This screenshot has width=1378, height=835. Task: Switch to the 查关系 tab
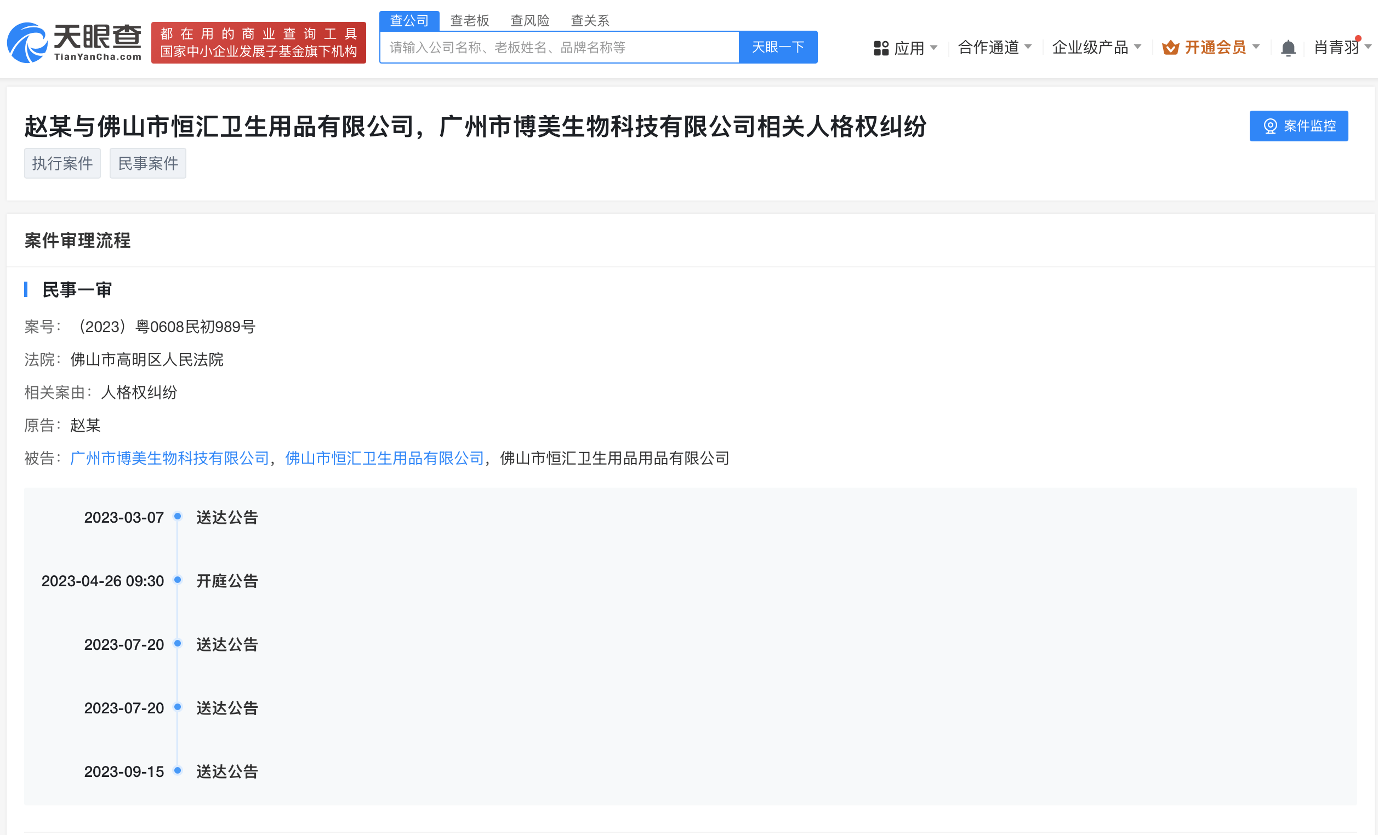click(x=589, y=21)
